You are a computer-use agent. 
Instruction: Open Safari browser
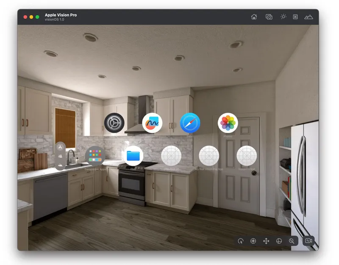click(190, 123)
